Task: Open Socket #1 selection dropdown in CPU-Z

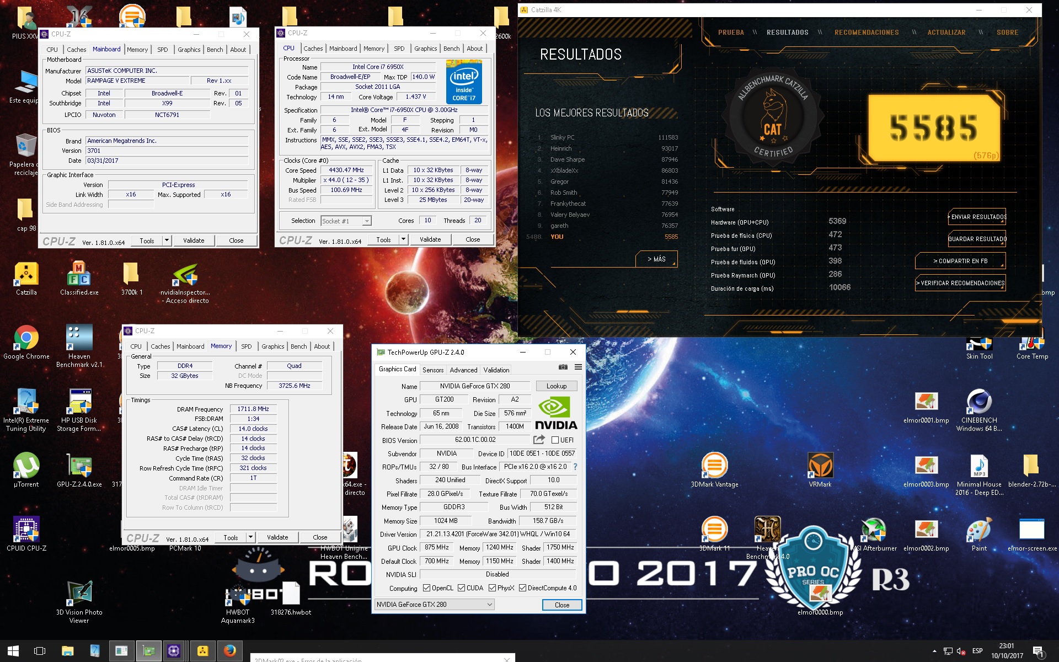Action: click(346, 221)
